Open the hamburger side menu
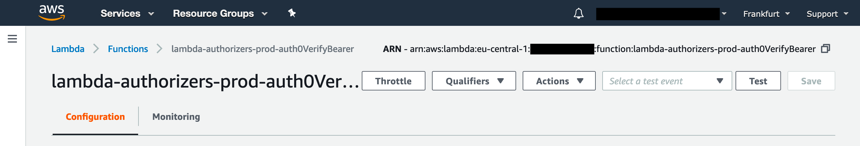 pyautogui.click(x=12, y=39)
